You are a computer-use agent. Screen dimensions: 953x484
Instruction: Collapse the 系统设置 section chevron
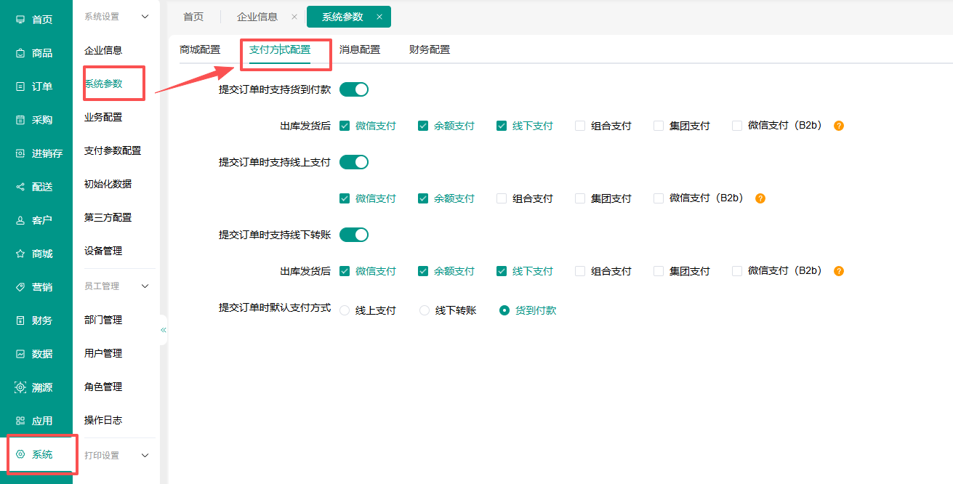click(145, 16)
